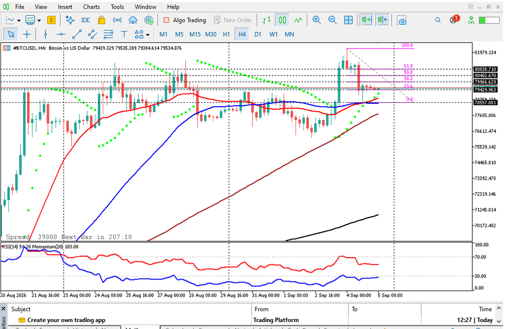Click the Time column header
The image size is (506, 329).
(485, 309)
